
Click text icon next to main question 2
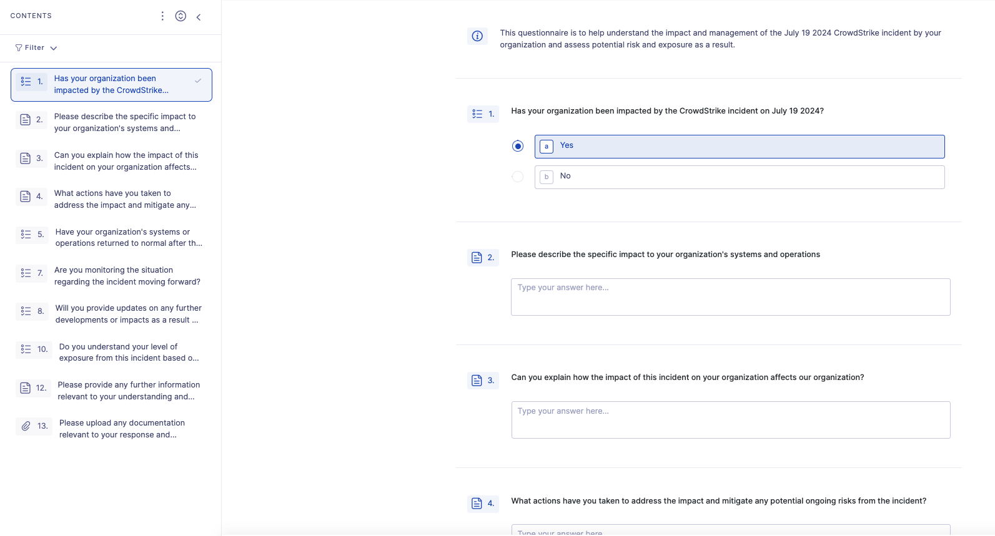pyautogui.click(x=477, y=258)
